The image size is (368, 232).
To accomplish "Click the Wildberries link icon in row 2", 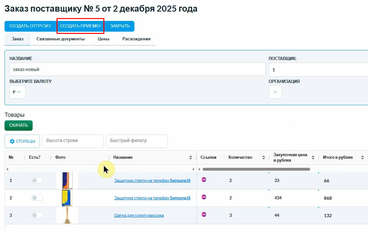I will tap(204, 197).
